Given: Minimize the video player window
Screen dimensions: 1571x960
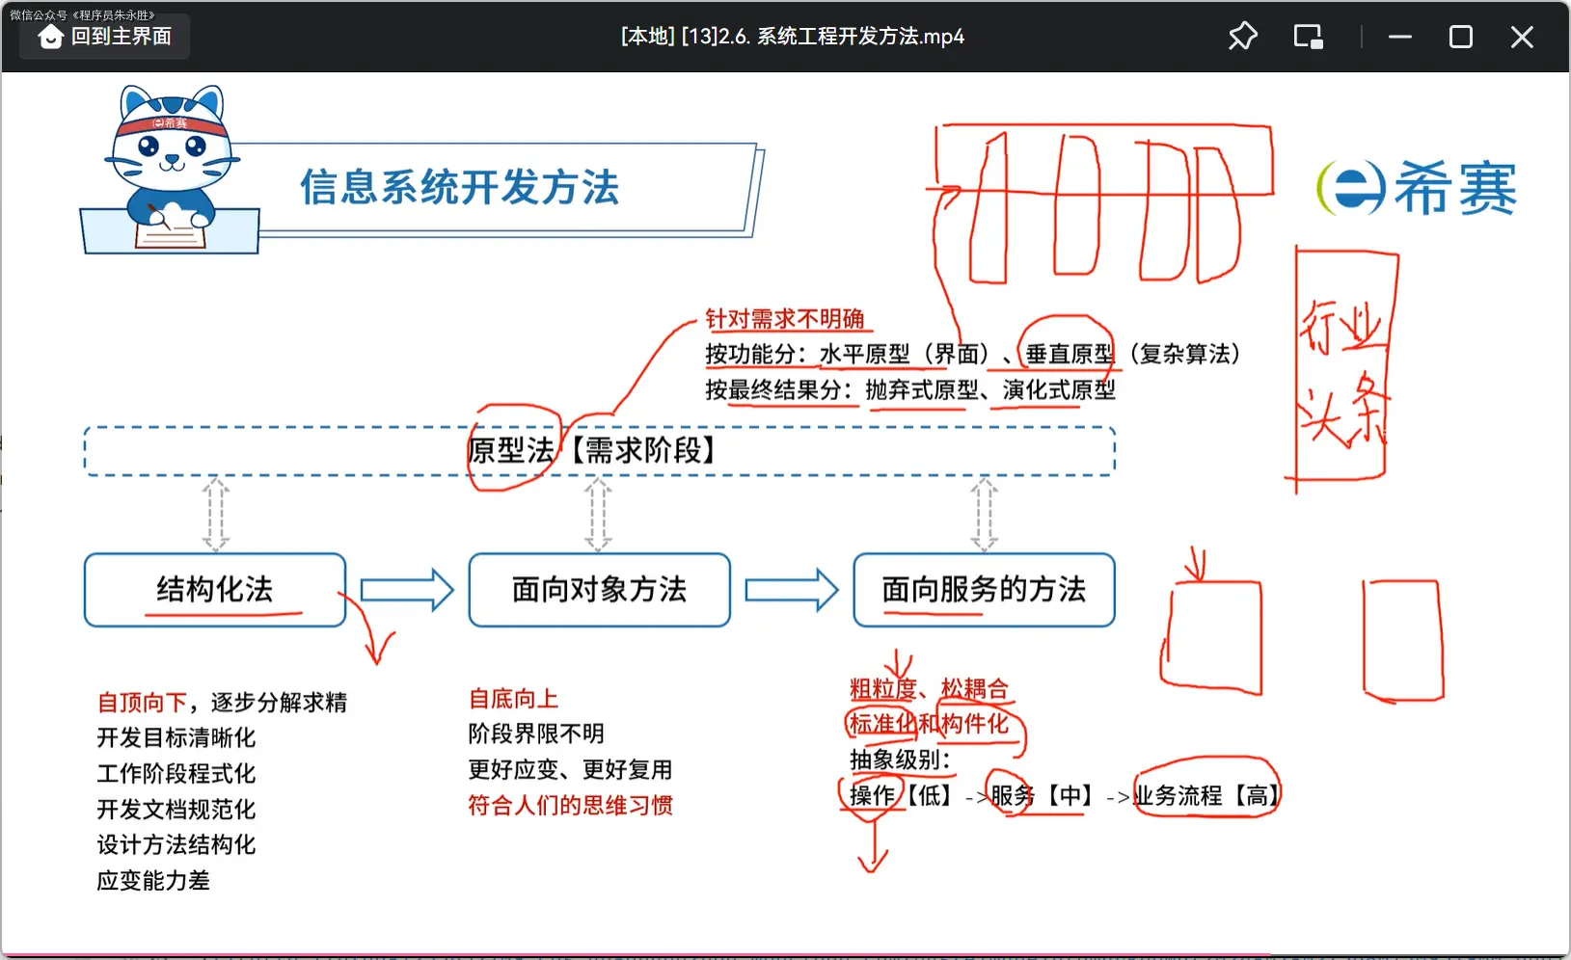Looking at the screenshot, I should (1400, 37).
